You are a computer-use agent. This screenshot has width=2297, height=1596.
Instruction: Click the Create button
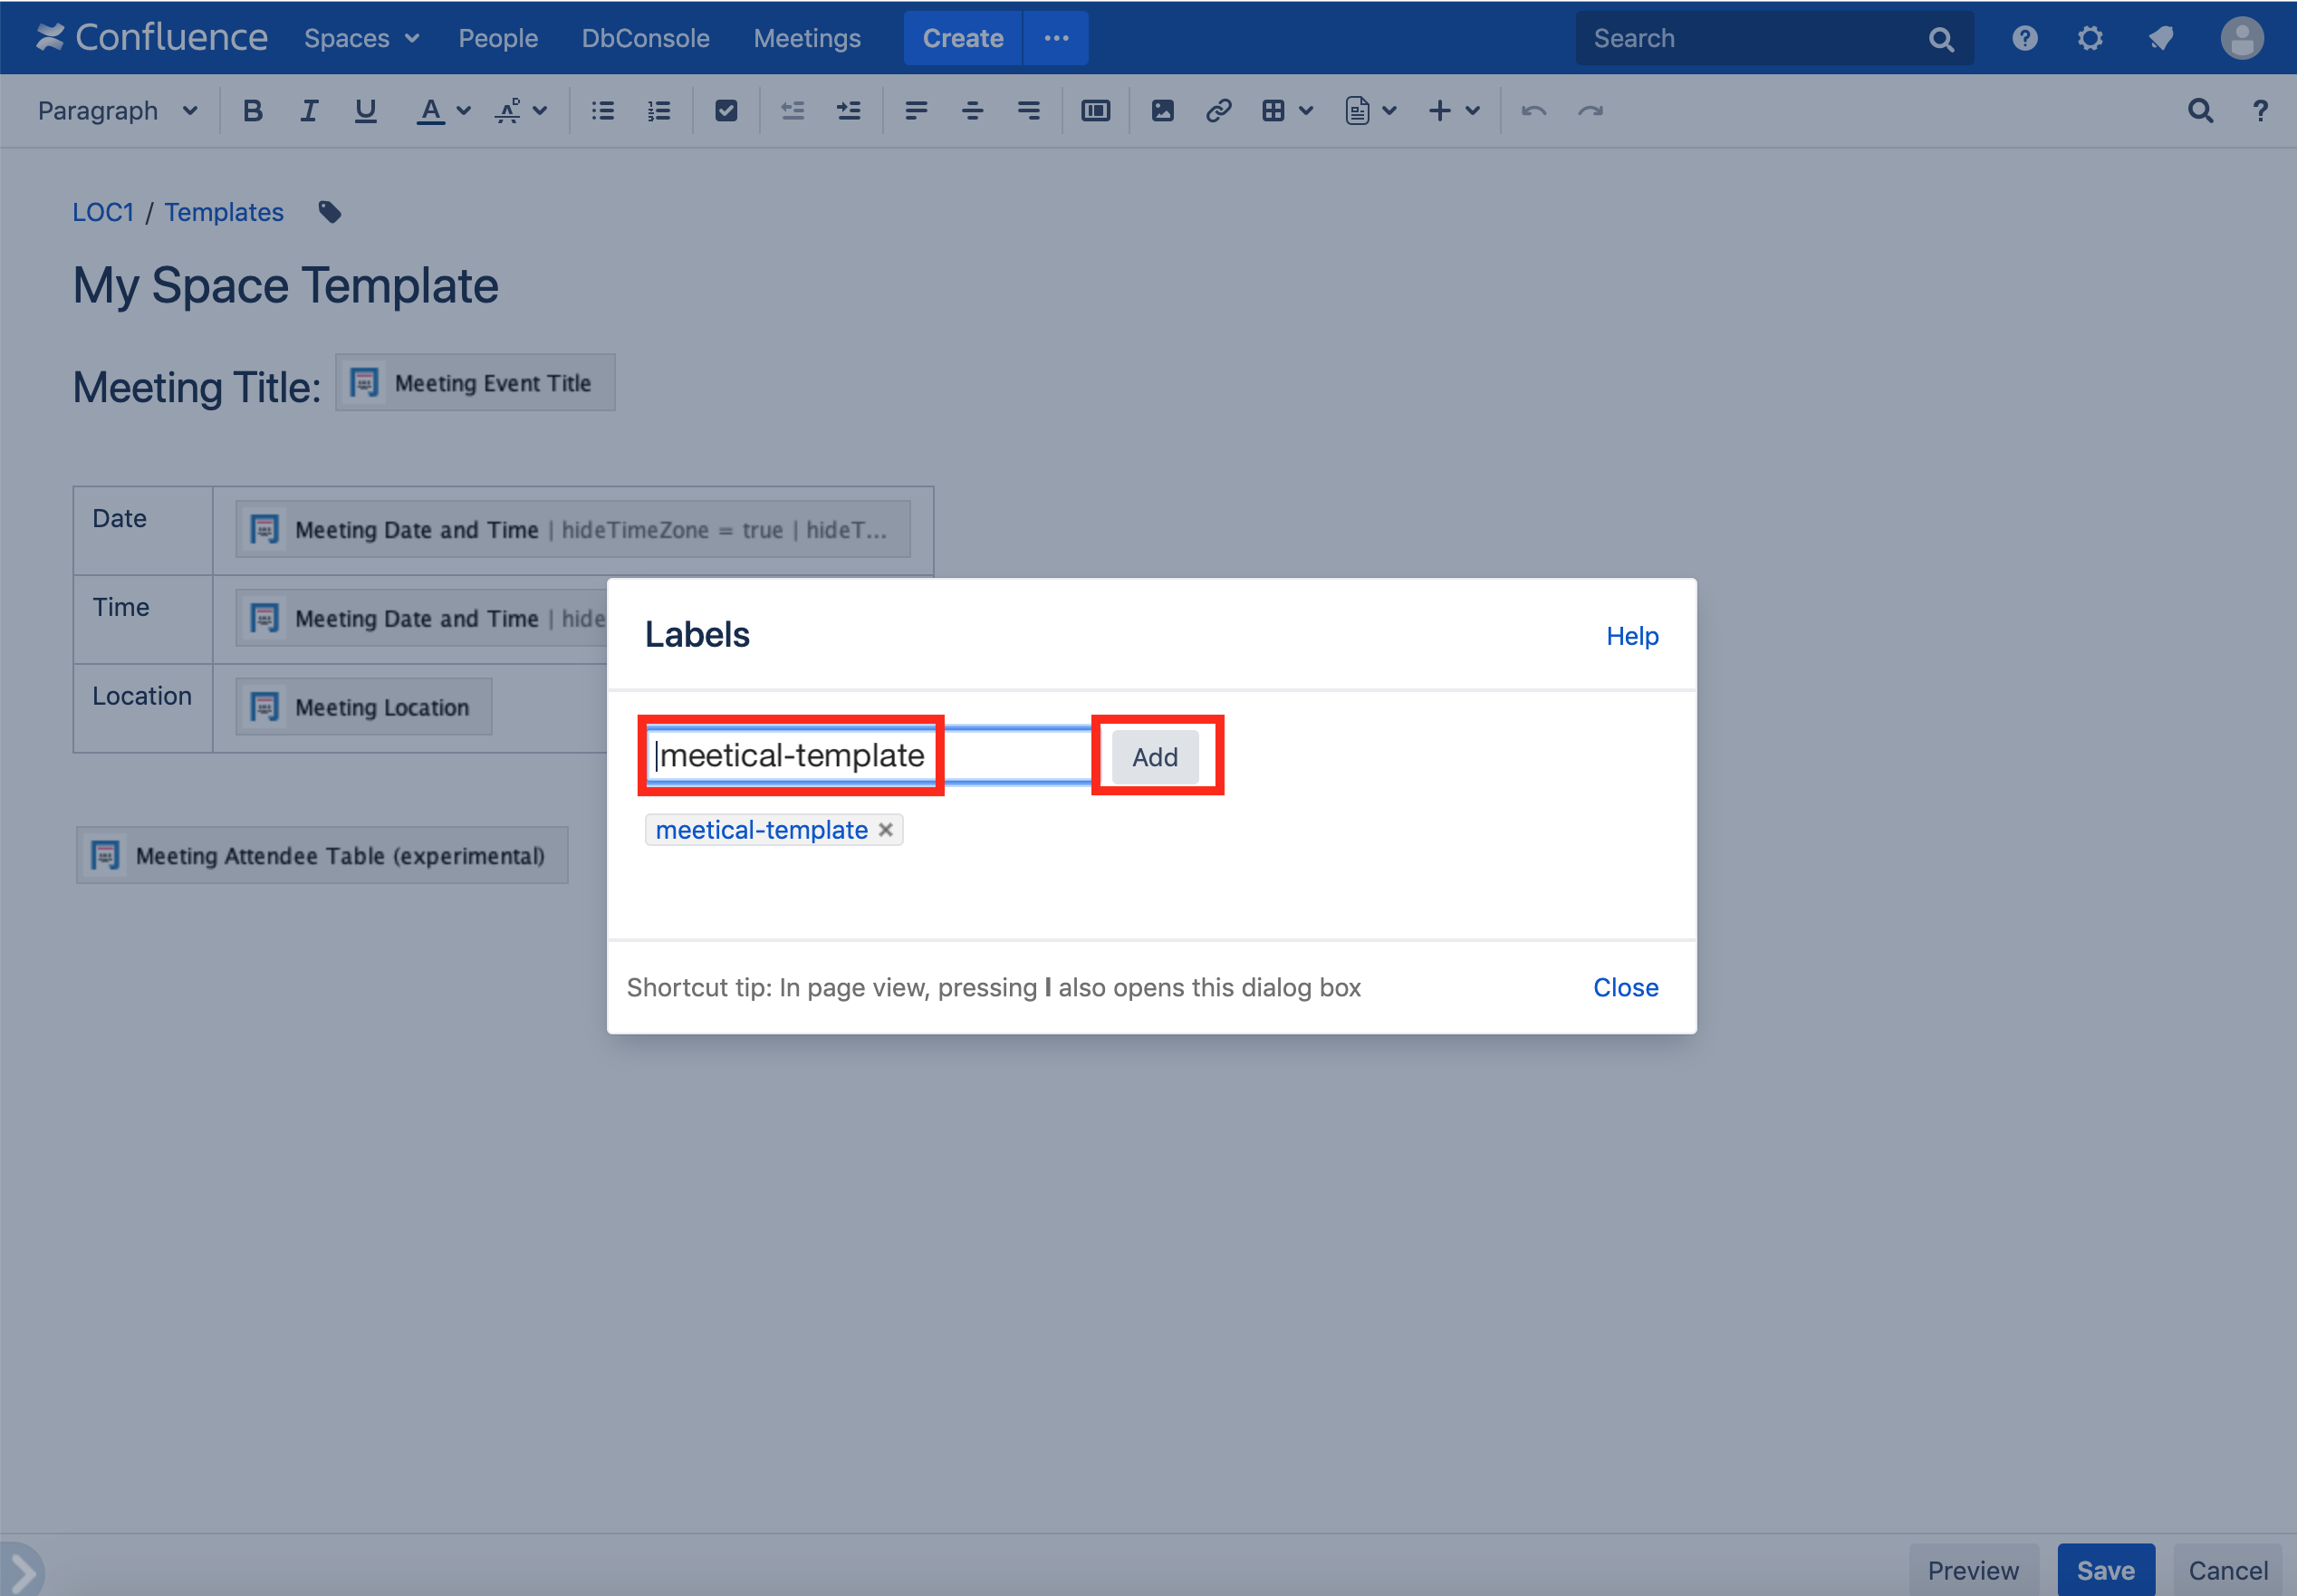coord(962,38)
